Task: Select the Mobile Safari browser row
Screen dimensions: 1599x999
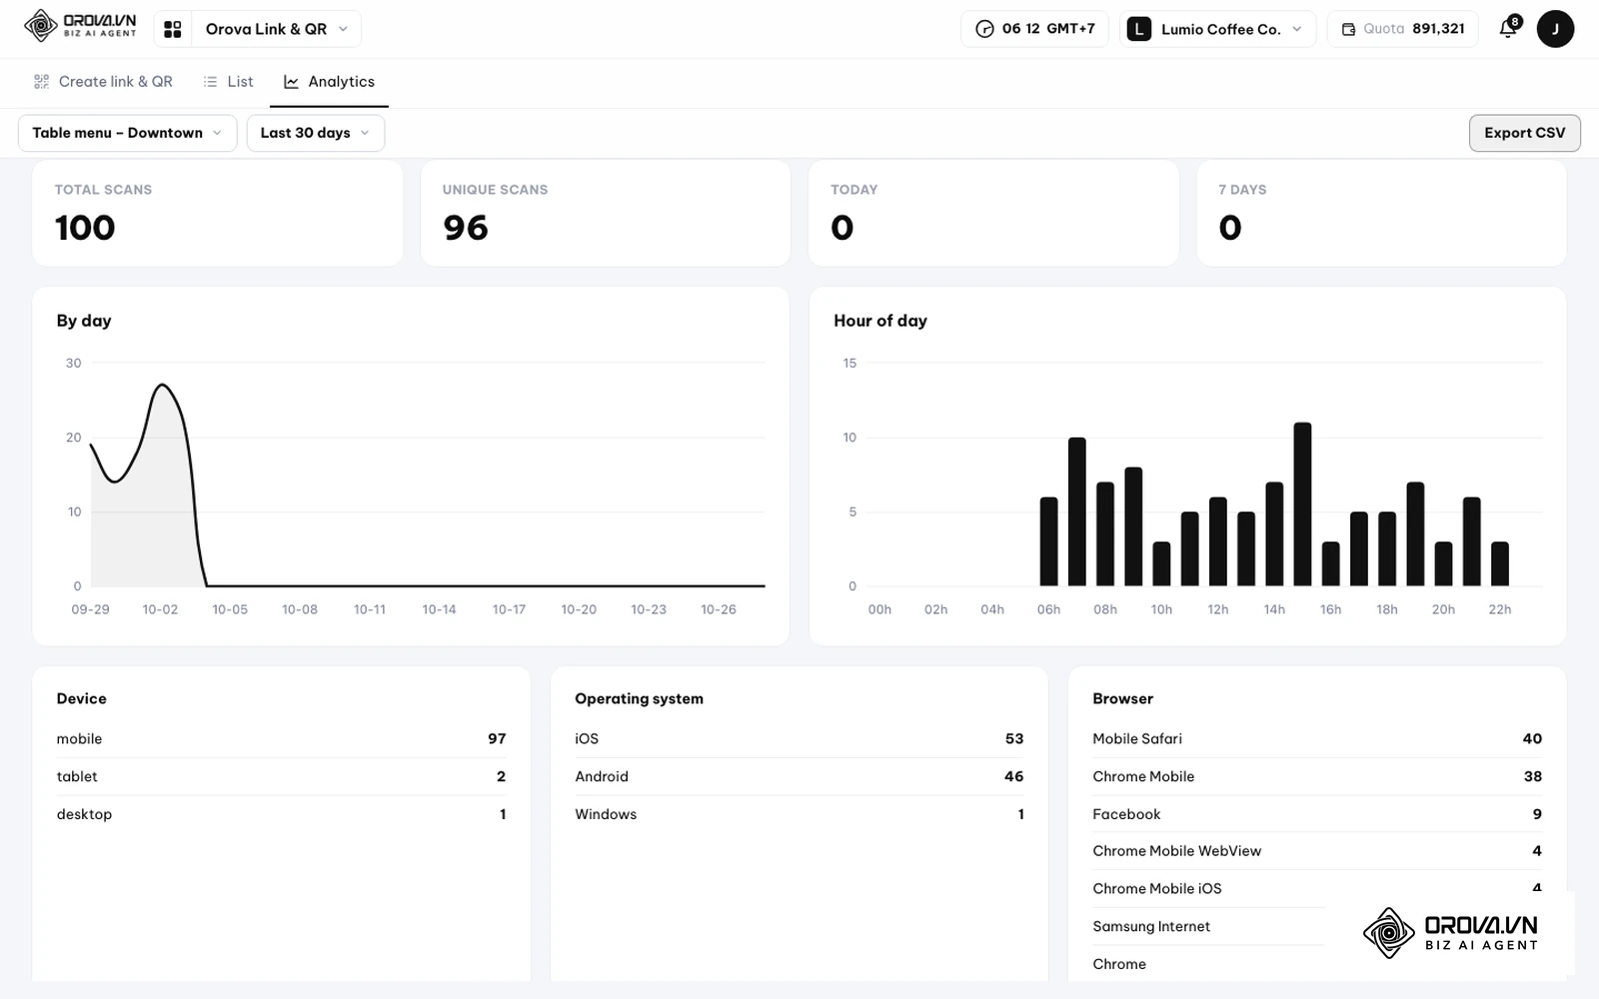Action: point(1317,739)
